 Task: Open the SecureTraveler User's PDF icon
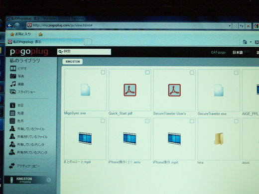tap(174, 90)
